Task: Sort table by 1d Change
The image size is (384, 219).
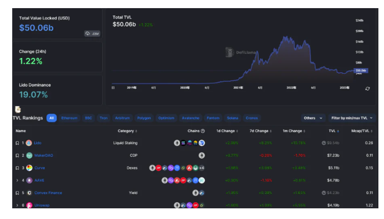Action: tap(227, 131)
